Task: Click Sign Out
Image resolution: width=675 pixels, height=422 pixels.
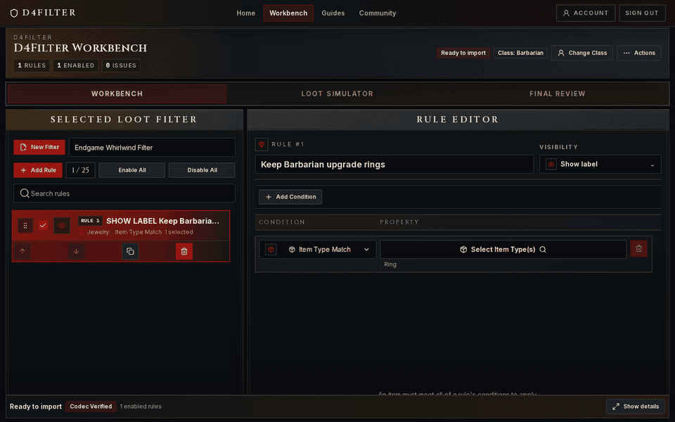Action: (x=641, y=13)
